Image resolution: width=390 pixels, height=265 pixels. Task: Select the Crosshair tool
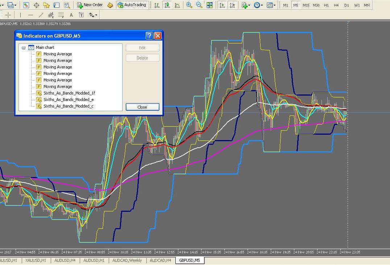(8, 15)
